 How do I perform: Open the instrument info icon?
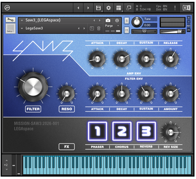tap(117, 20)
